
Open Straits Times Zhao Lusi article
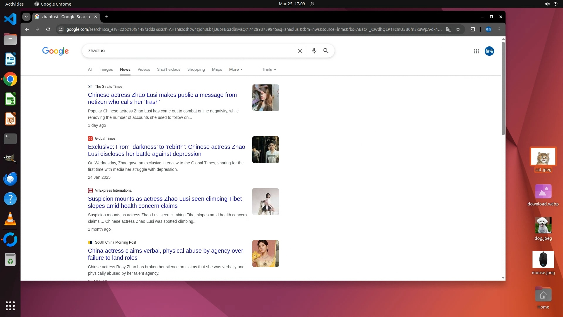(162, 98)
